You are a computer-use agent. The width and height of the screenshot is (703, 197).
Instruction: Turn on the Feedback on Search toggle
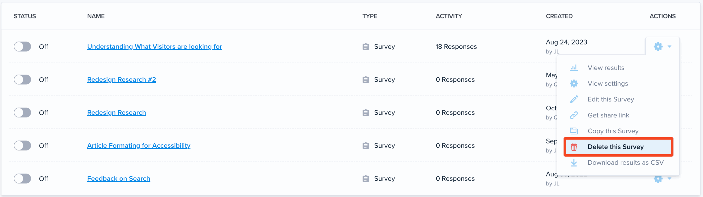point(23,179)
